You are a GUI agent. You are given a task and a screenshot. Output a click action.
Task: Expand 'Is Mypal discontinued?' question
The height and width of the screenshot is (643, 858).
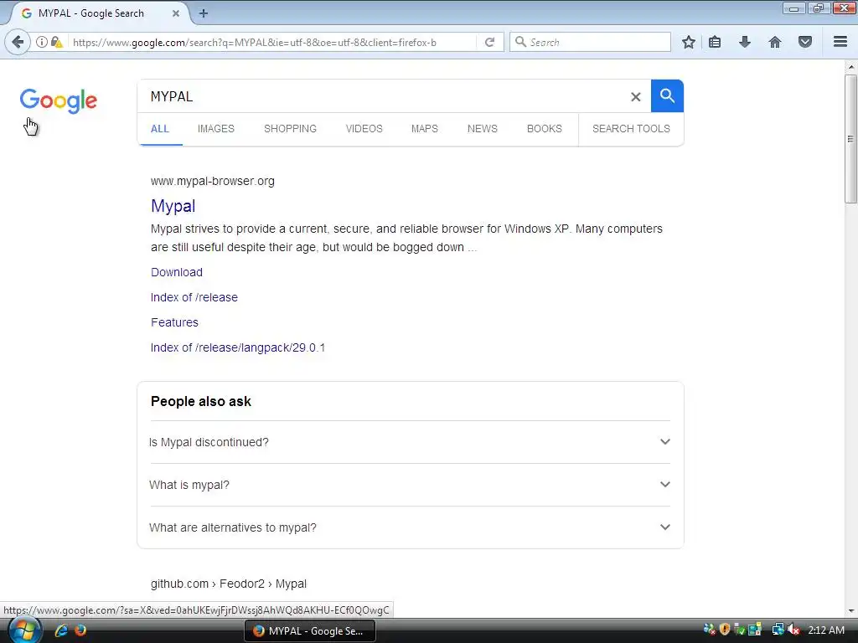click(x=410, y=442)
